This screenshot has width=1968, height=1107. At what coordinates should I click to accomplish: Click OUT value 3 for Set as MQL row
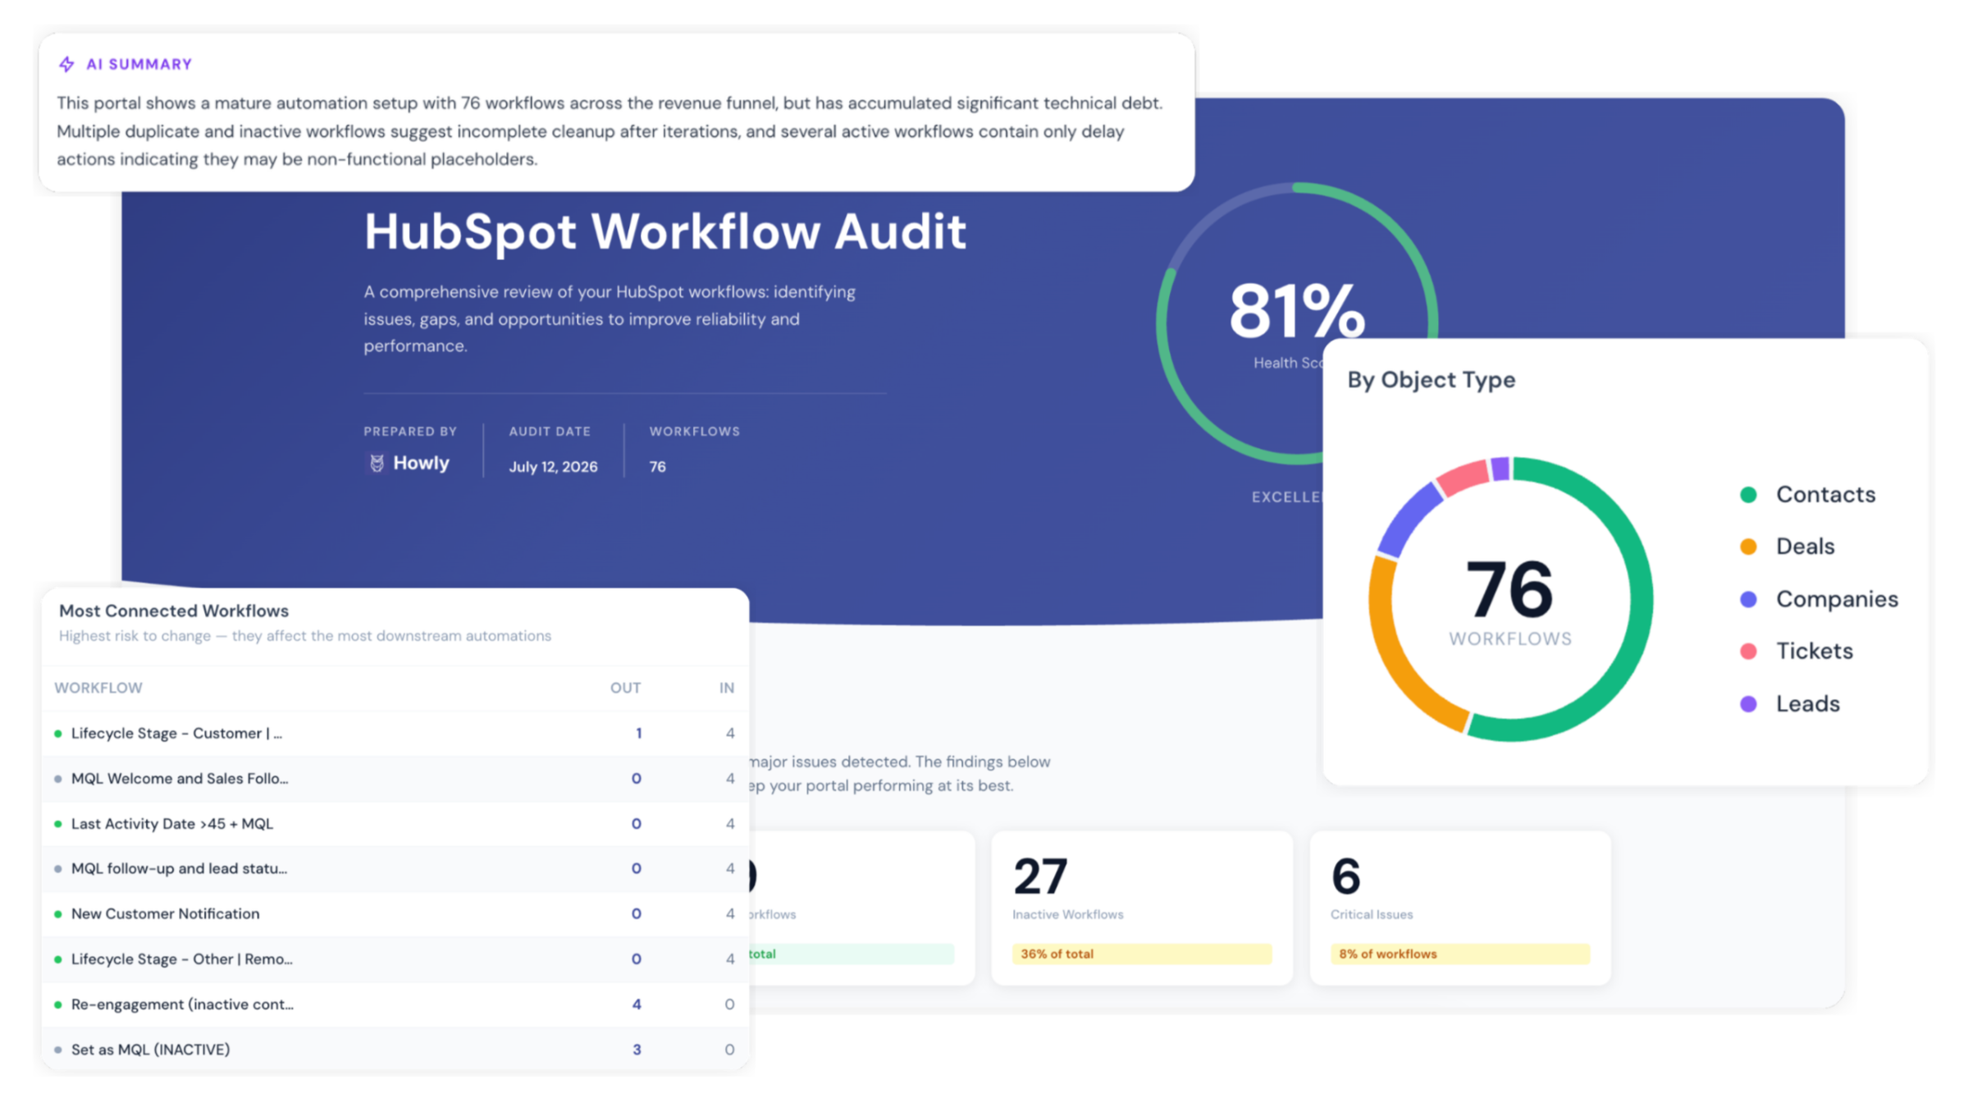click(x=637, y=1049)
